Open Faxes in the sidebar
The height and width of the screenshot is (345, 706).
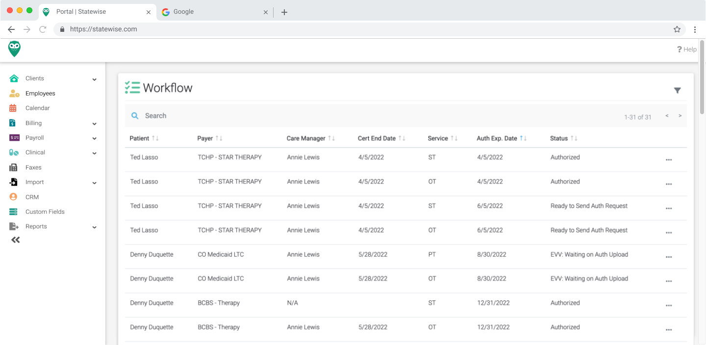(x=33, y=168)
